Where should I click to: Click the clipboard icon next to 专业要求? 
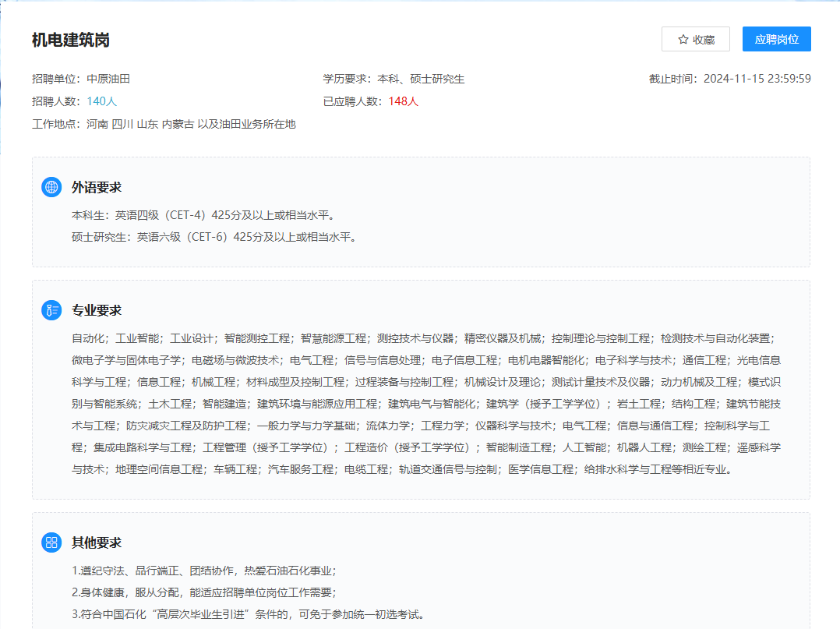[x=51, y=309]
